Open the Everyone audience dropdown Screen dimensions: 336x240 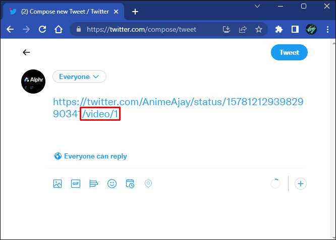79,76
